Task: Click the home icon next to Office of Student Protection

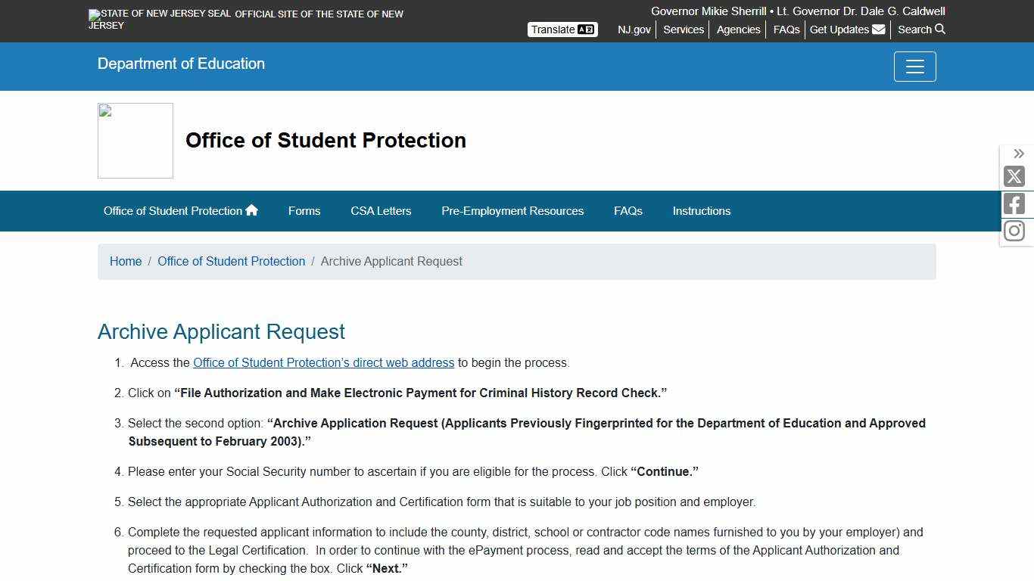Action: click(251, 210)
